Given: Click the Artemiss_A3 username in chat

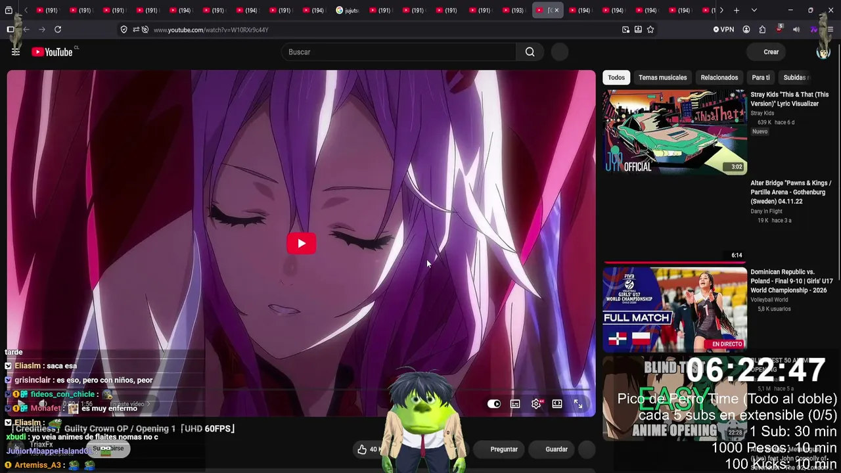Looking at the screenshot, I should tap(37, 465).
